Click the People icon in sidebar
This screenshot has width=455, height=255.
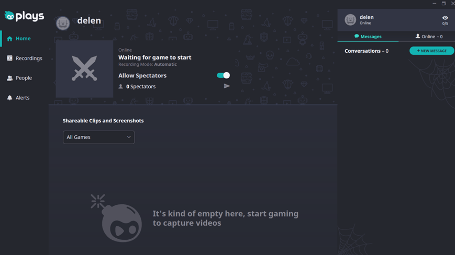click(x=9, y=78)
